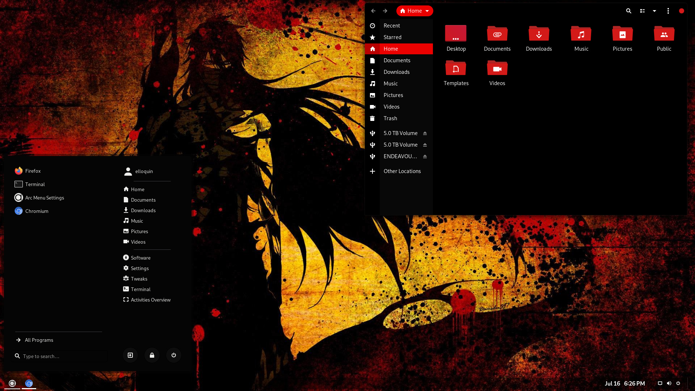
Task: Select Music in file manager sidebar
Action: 399,84
